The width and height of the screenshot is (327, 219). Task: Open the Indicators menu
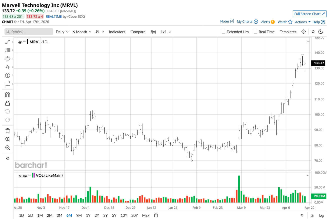[x=117, y=32]
